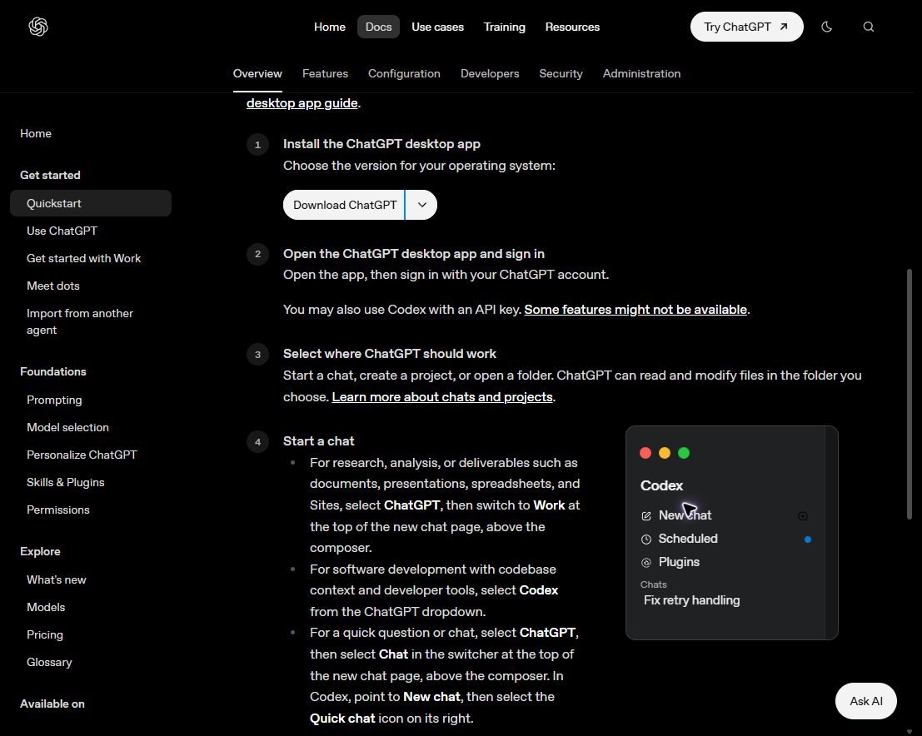Follow the desktop app guide link

(x=302, y=103)
